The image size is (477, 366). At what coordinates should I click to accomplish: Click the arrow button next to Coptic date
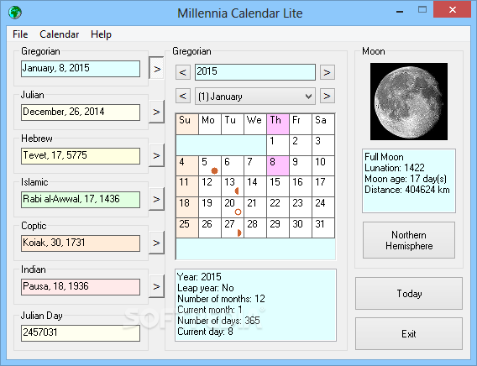click(x=157, y=243)
